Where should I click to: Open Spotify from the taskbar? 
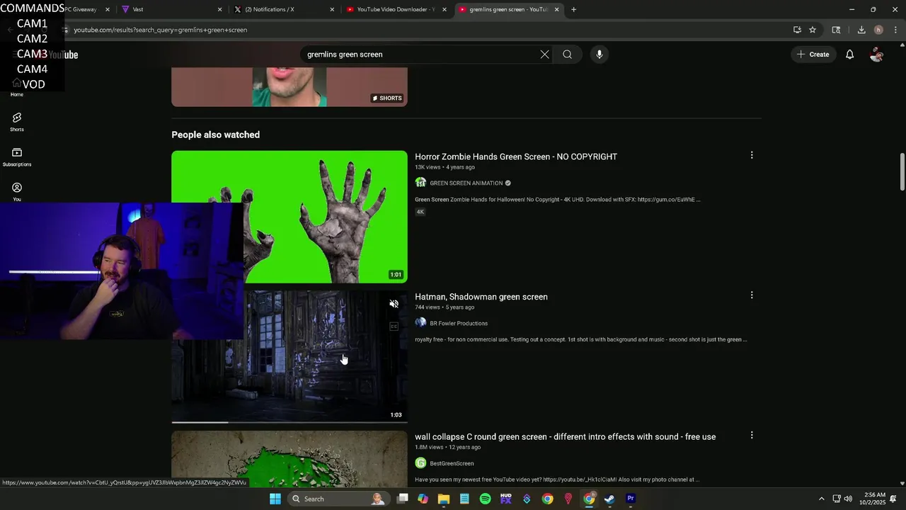[485, 499]
